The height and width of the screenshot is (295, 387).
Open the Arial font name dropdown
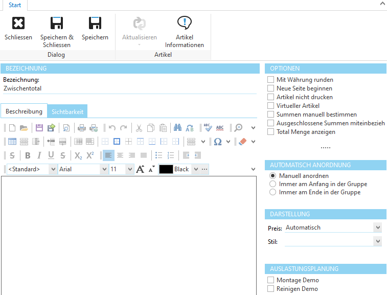(x=103, y=169)
